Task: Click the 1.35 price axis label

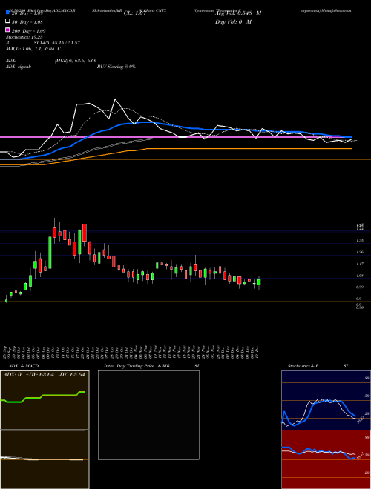Action: tap(360, 241)
